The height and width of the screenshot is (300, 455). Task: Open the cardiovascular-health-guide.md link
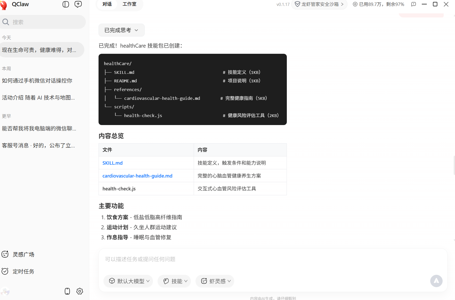click(137, 175)
